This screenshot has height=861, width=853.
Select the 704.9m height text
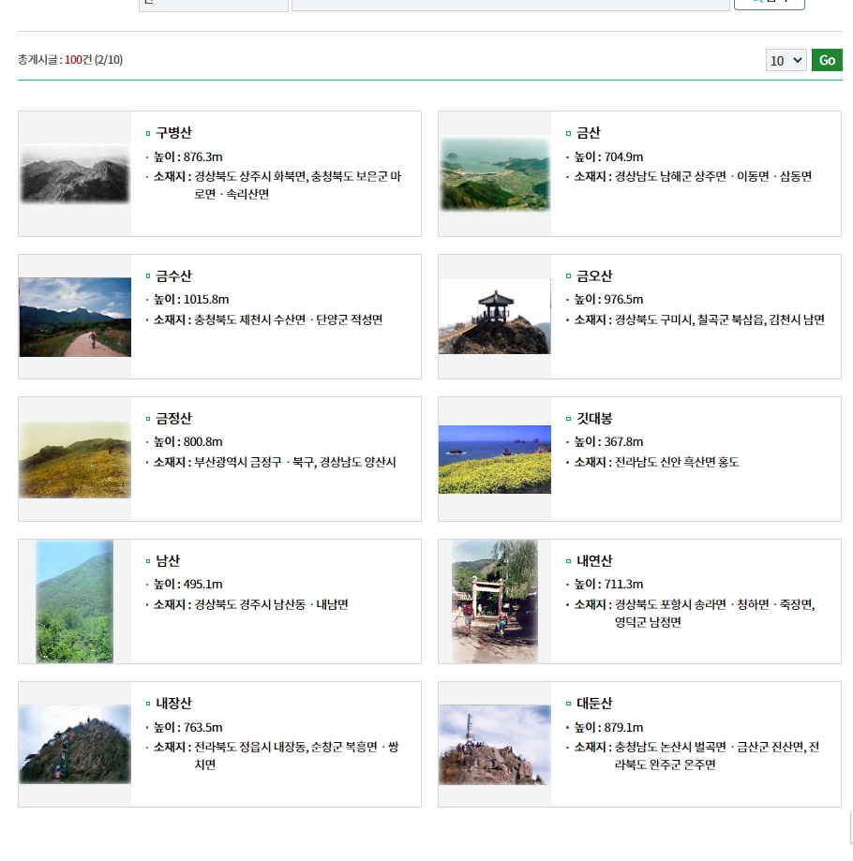click(623, 157)
